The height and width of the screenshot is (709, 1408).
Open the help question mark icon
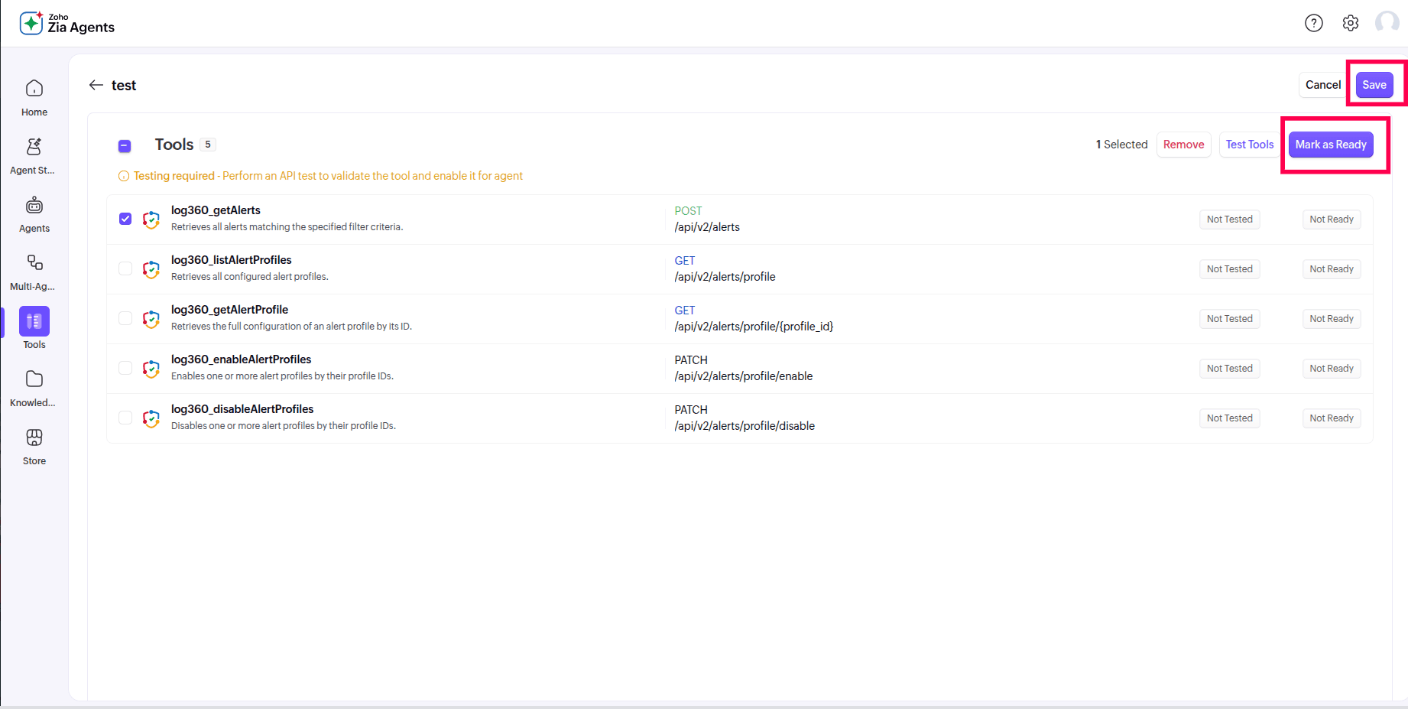pos(1313,23)
